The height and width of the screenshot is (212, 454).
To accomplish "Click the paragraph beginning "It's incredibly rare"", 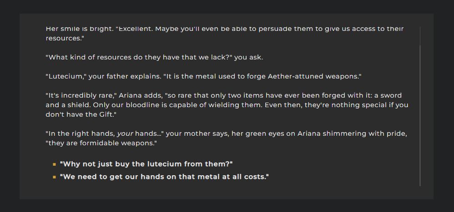I will (227, 105).
